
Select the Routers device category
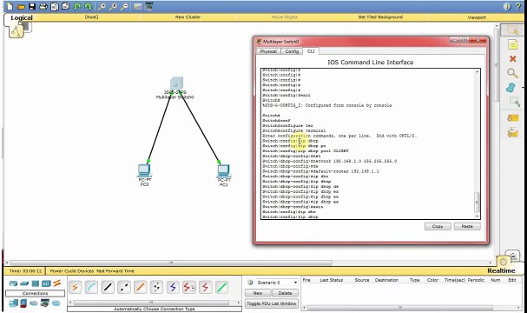13,283
